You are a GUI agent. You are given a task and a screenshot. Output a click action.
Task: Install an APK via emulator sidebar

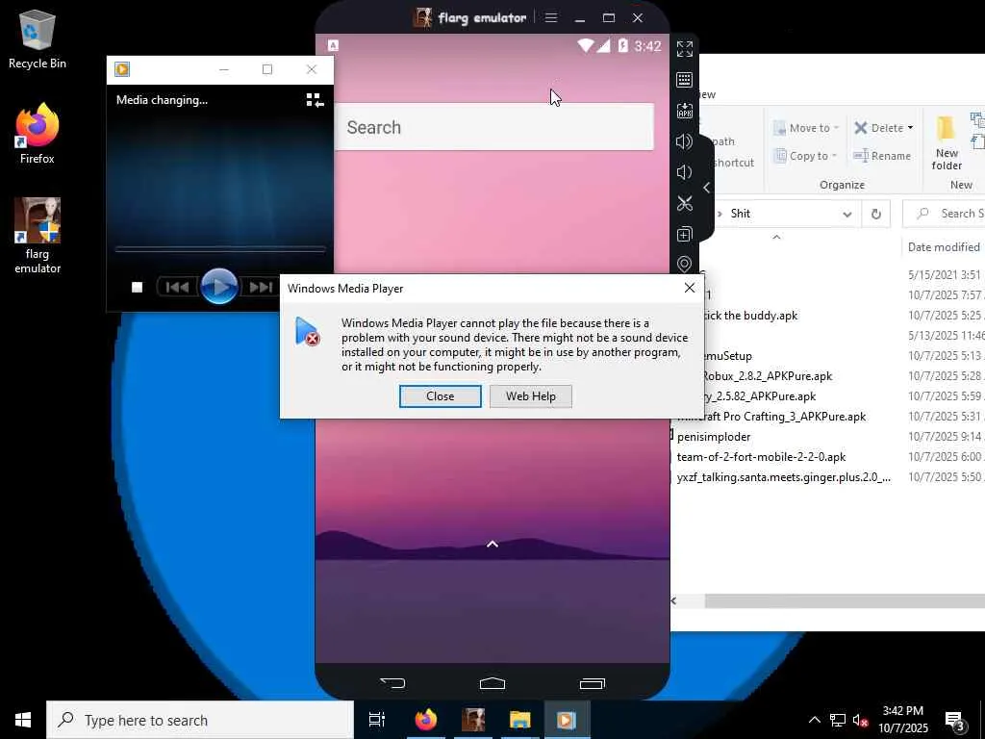pyautogui.click(x=684, y=111)
